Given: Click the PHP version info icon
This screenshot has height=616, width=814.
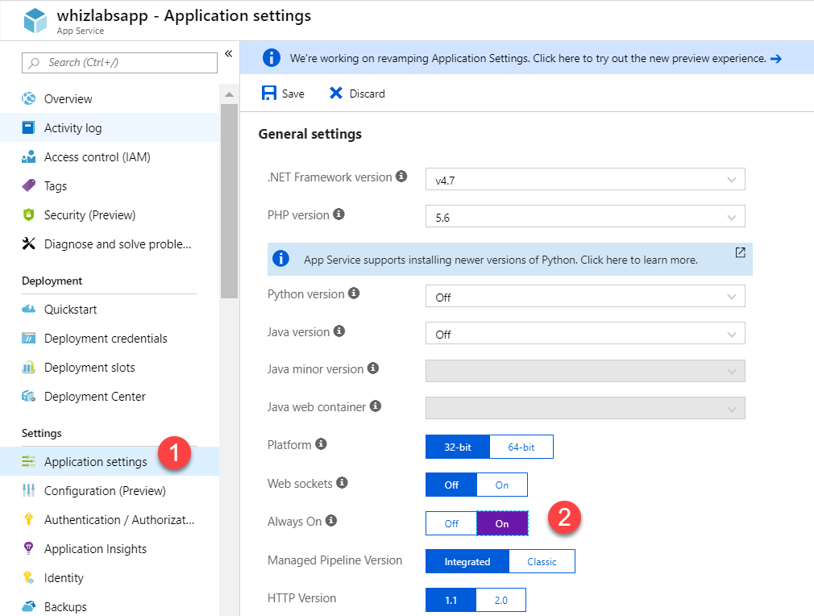Looking at the screenshot, I should [x=338, y=214].
